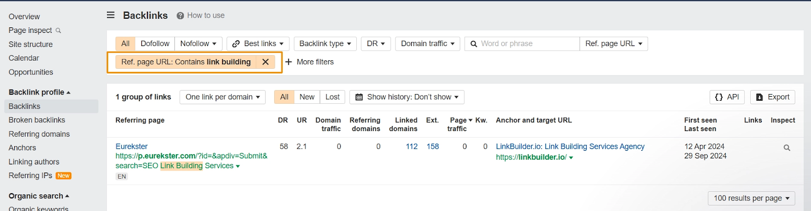Screen dimensions: 811x211
Task: Open the linkbuilder.io target URL
Action: [531, 157]
